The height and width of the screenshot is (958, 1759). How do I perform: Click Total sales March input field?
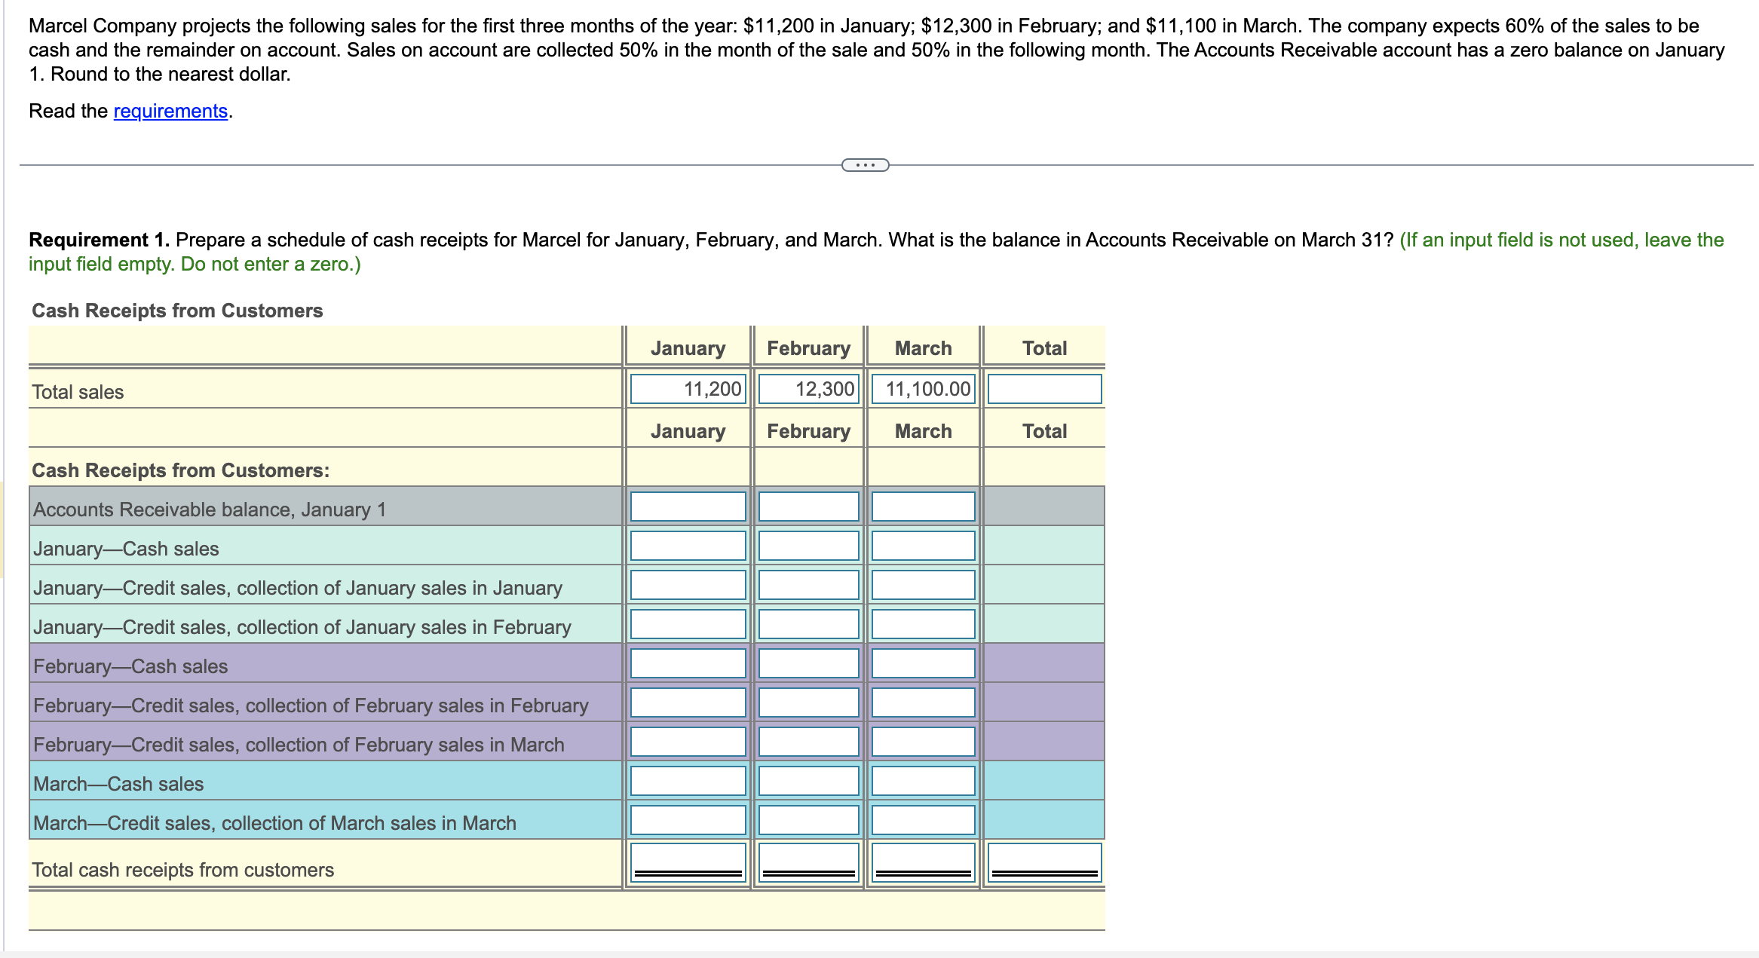point(923,389)
